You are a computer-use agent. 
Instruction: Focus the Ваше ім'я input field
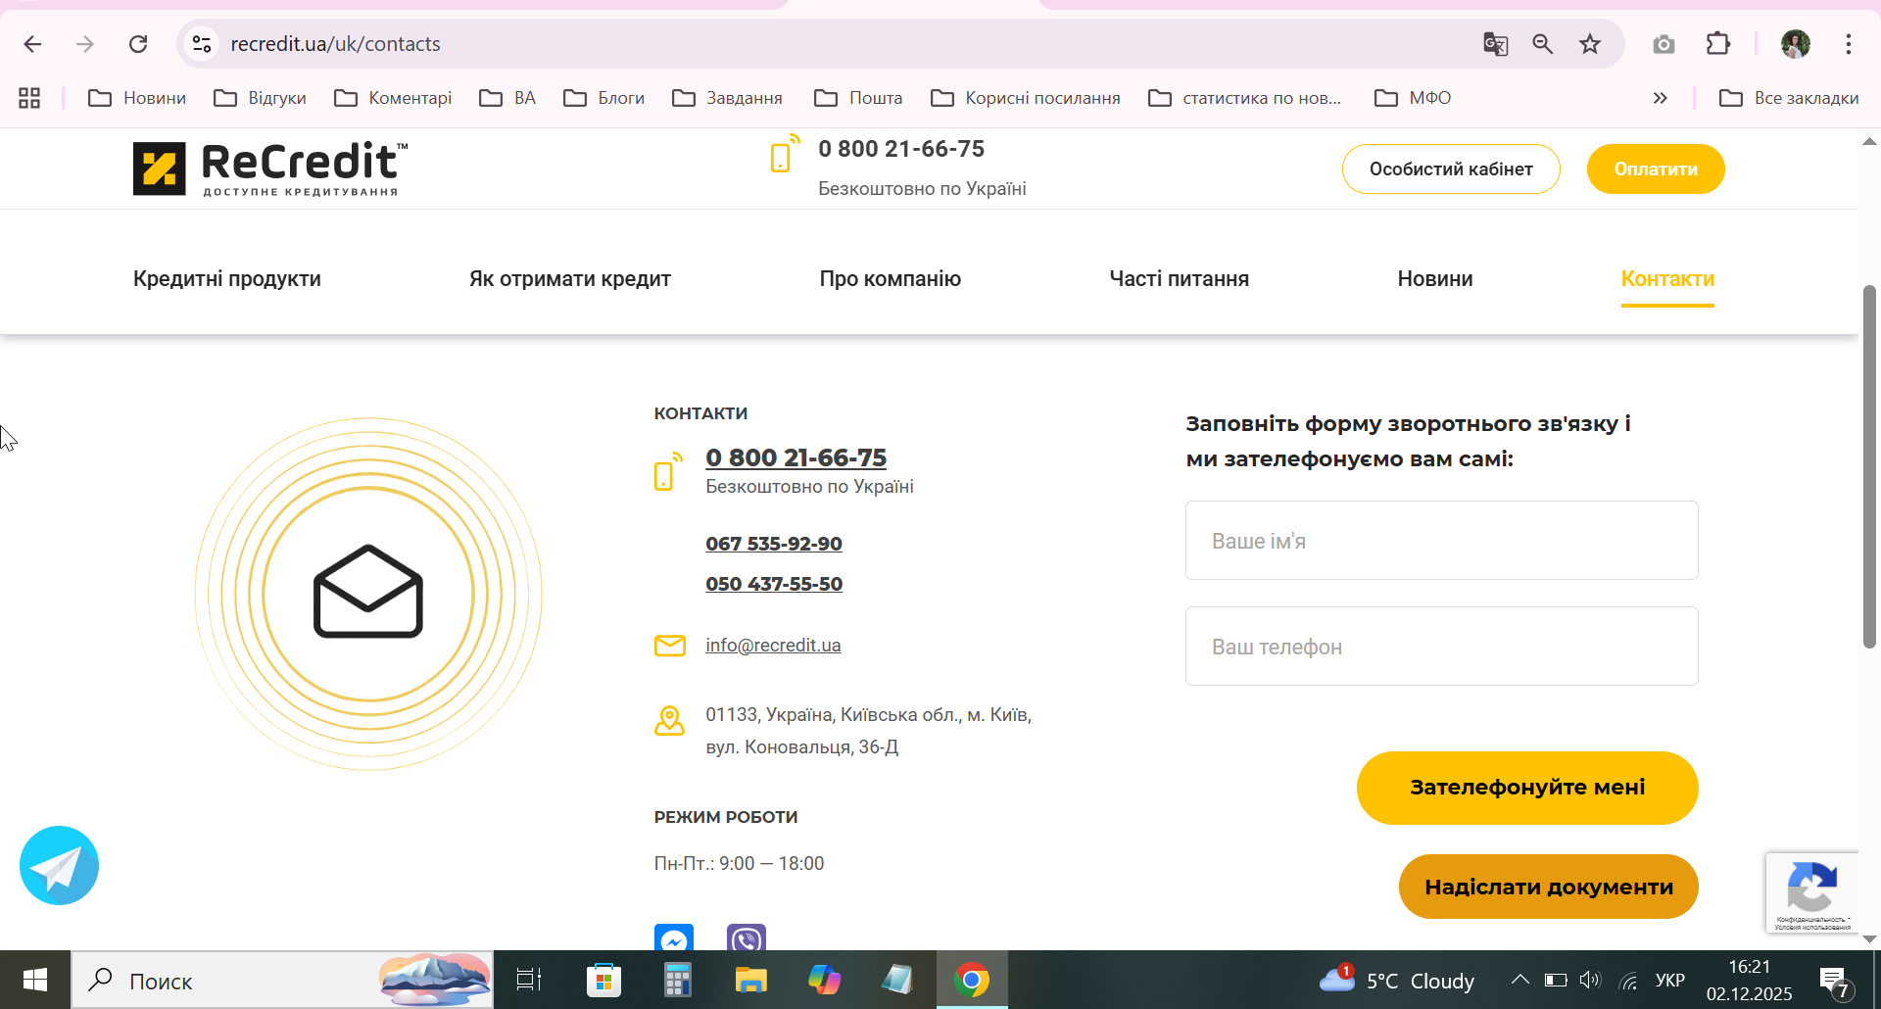pyautogui.click(x=1442, y=541)
